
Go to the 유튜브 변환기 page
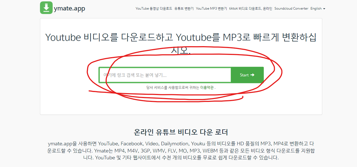coord(184,9)
